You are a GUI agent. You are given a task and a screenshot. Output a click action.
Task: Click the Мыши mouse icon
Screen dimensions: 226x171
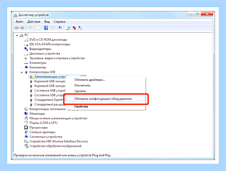(x=26, y=118)
